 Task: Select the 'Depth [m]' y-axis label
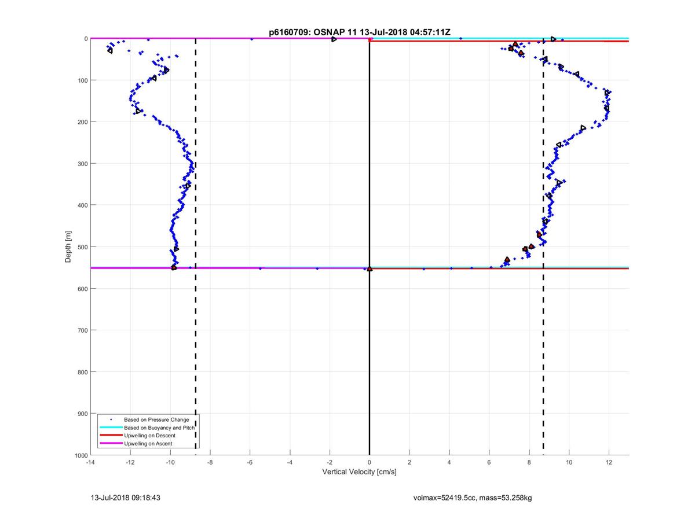(68, 247)
